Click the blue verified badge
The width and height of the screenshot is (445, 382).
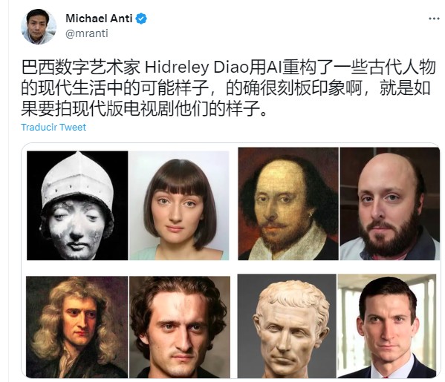(x=141, y=19)
